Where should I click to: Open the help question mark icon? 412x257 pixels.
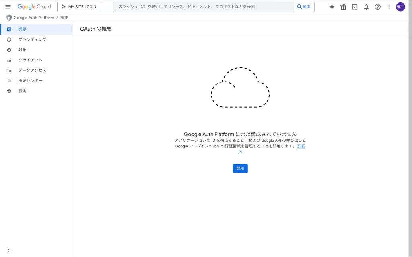(377, 7)
